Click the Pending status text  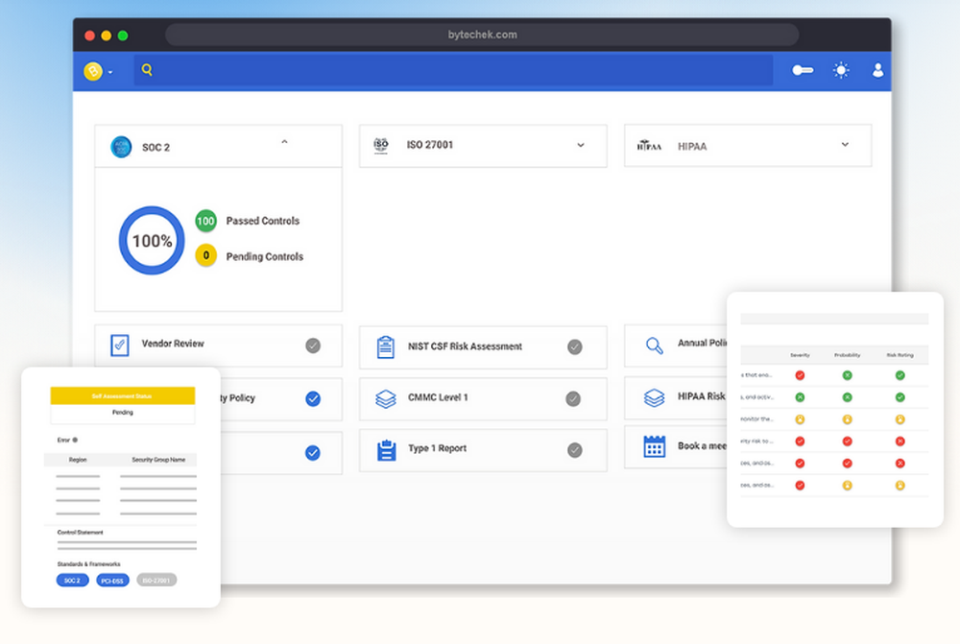(x=123, y=413)
